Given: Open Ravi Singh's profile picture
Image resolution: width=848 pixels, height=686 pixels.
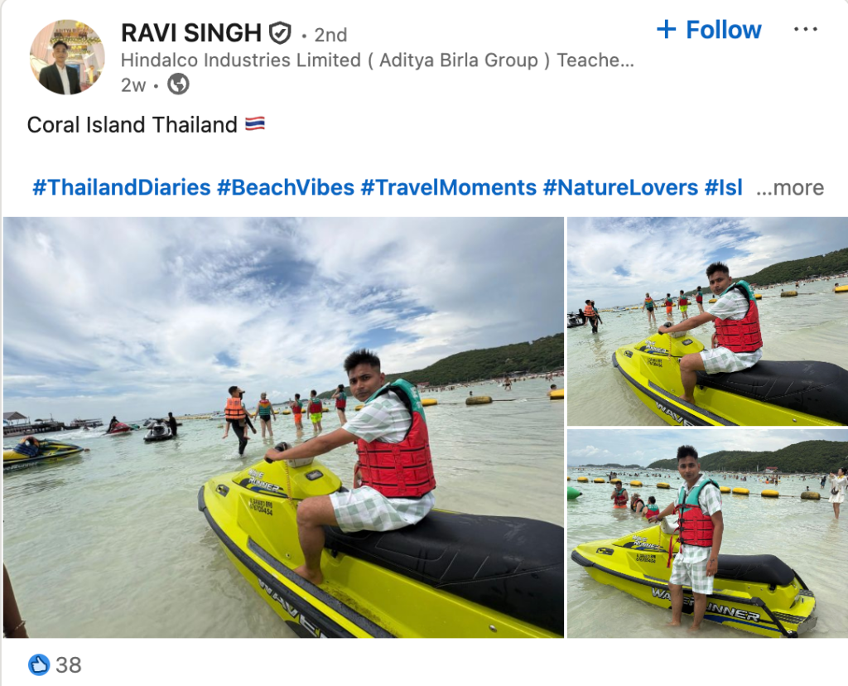Looking at the screenshot, I should pyautogui.click(x=67, y=57).
